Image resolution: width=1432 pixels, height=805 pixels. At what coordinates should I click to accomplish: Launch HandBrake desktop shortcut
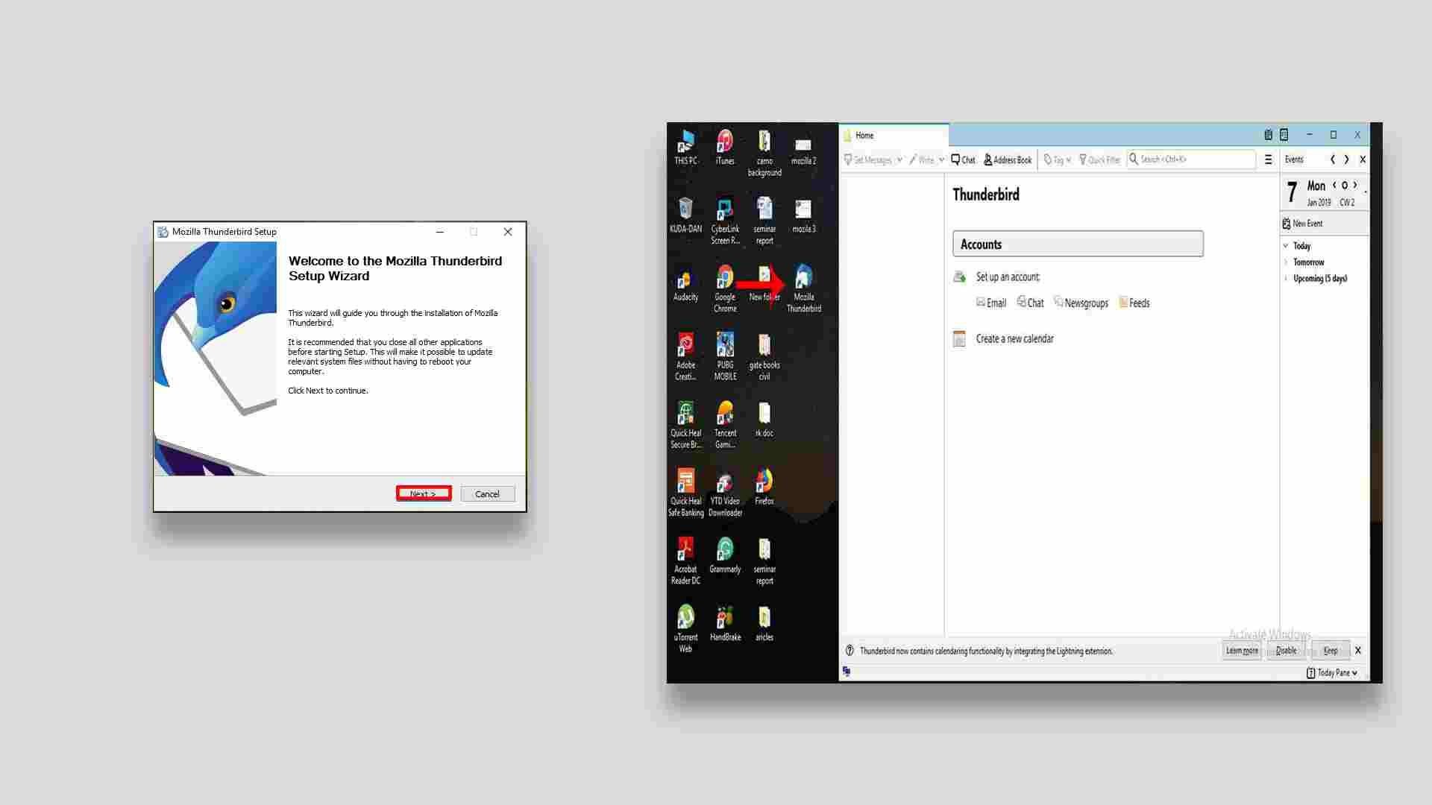725,623
